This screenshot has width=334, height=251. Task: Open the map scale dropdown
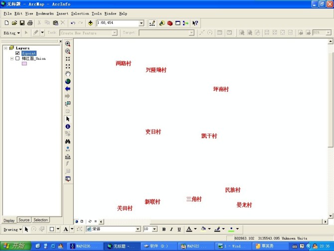[141, 23]
